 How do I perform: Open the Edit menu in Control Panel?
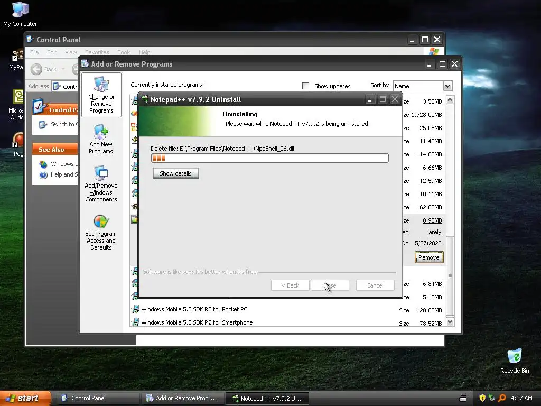[52, 52]
